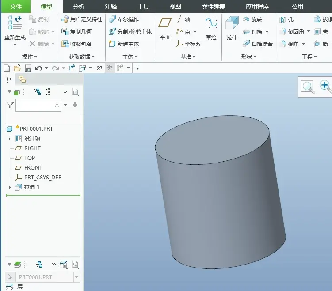
Task: Expand the 拉伸 1 feature node
Action: tap(10, 187)
